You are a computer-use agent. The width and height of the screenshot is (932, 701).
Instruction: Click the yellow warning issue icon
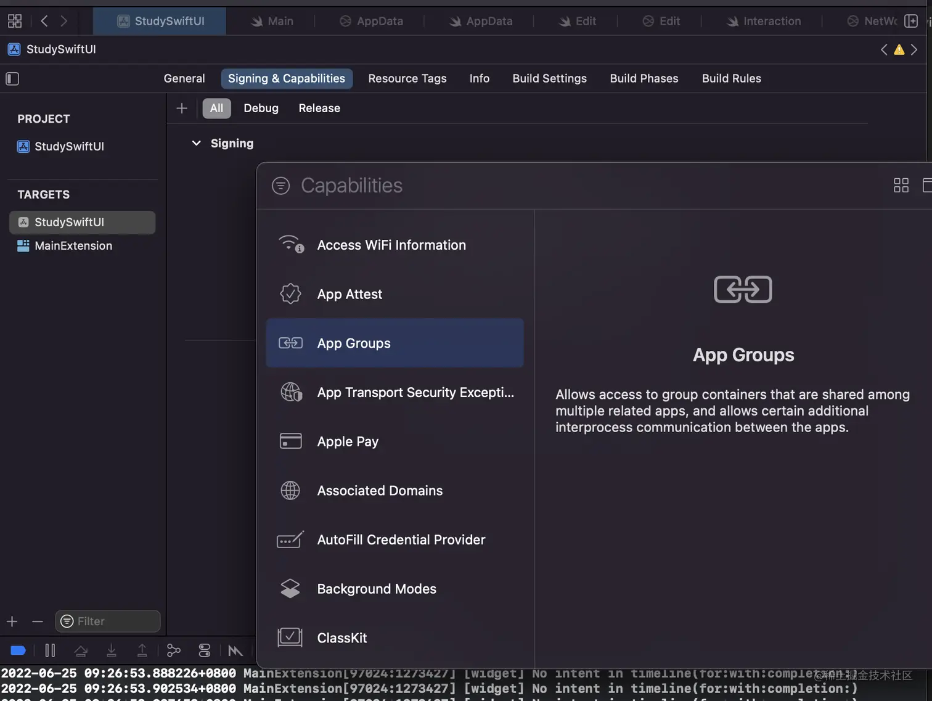pyautogui.click(x=899, y=50)
